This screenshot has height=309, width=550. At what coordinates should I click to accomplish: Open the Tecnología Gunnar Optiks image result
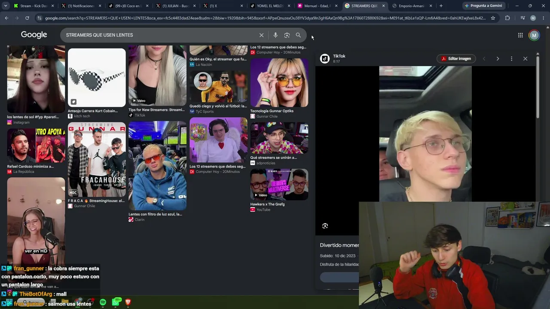(279, 82)
